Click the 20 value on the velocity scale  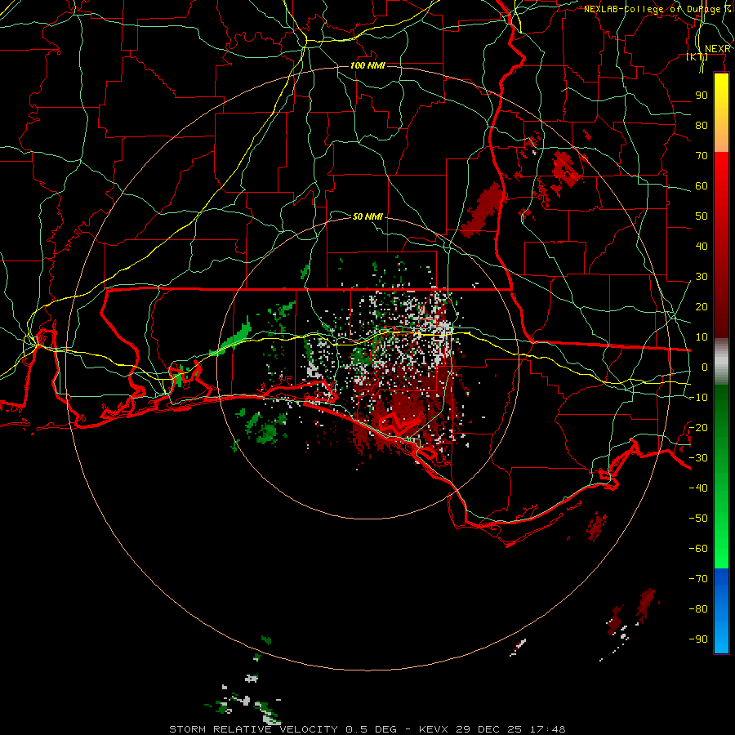pyautogui.click(x=702, y=306)
